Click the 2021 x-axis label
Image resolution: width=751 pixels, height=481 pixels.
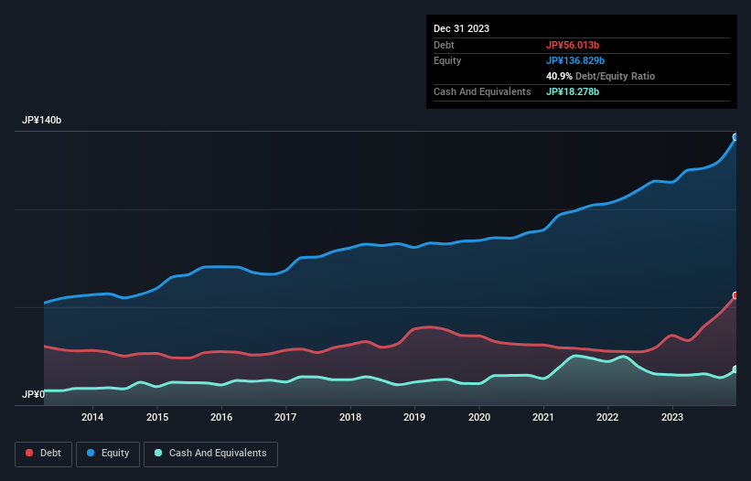543,418
